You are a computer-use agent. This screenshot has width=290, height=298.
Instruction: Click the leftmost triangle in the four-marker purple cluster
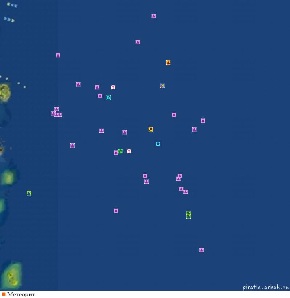[53, 113]
